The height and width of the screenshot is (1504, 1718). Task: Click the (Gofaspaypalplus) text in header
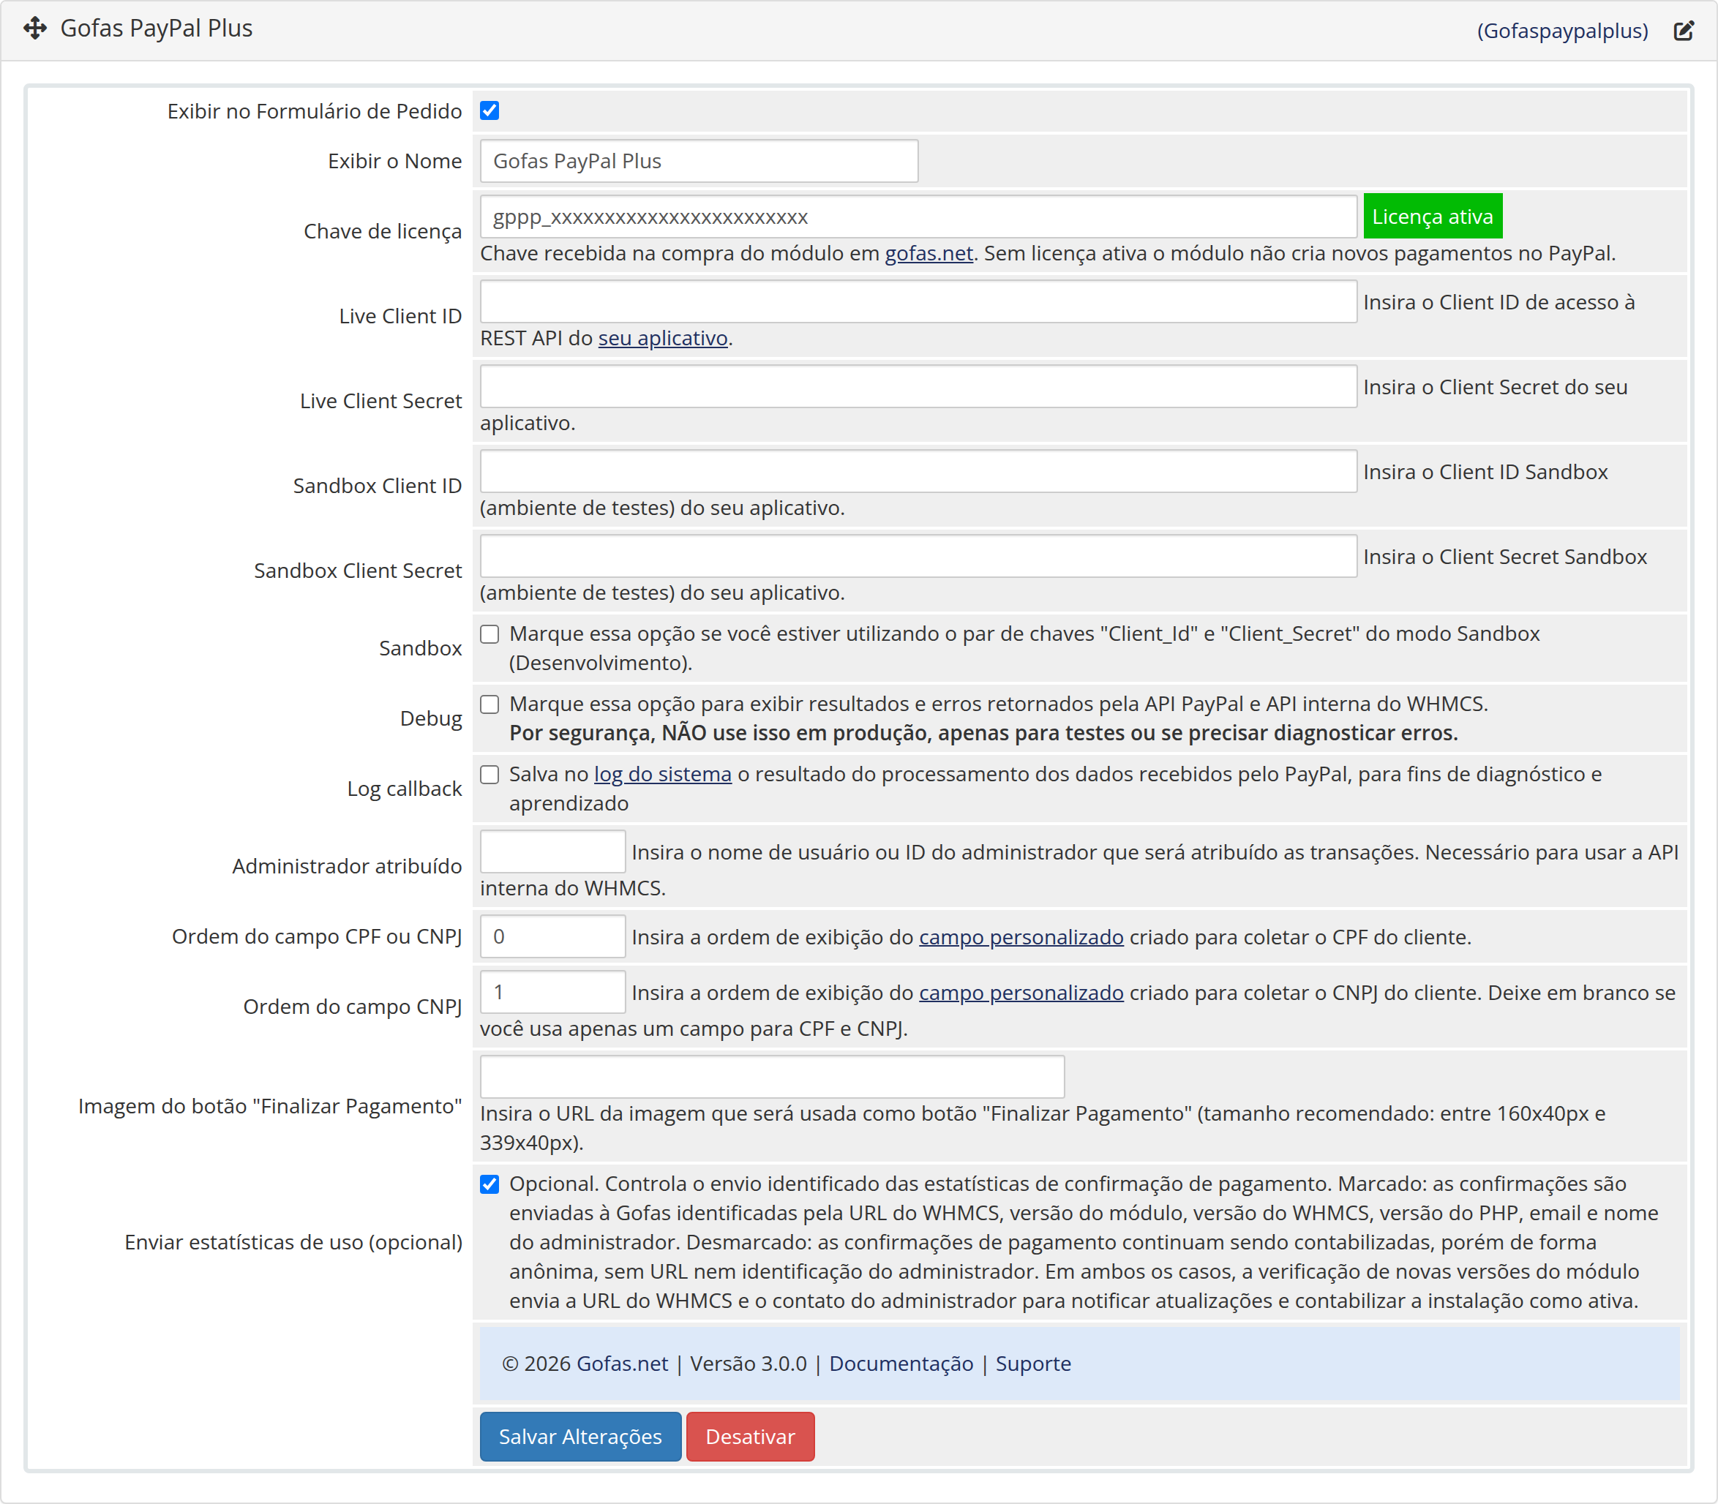(1562, 31)
